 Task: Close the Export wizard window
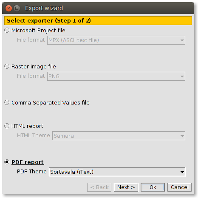[x=8, y=8]
